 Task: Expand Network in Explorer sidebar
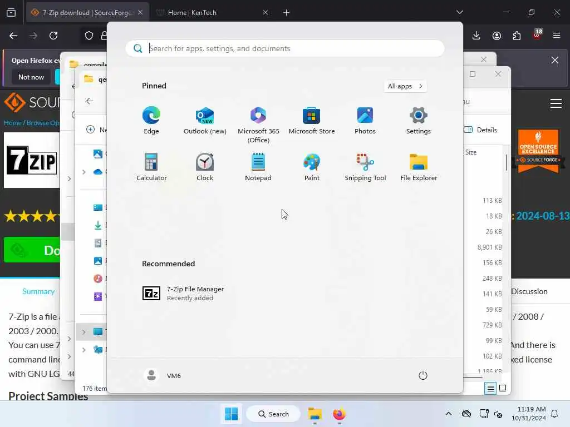(84, 350)
